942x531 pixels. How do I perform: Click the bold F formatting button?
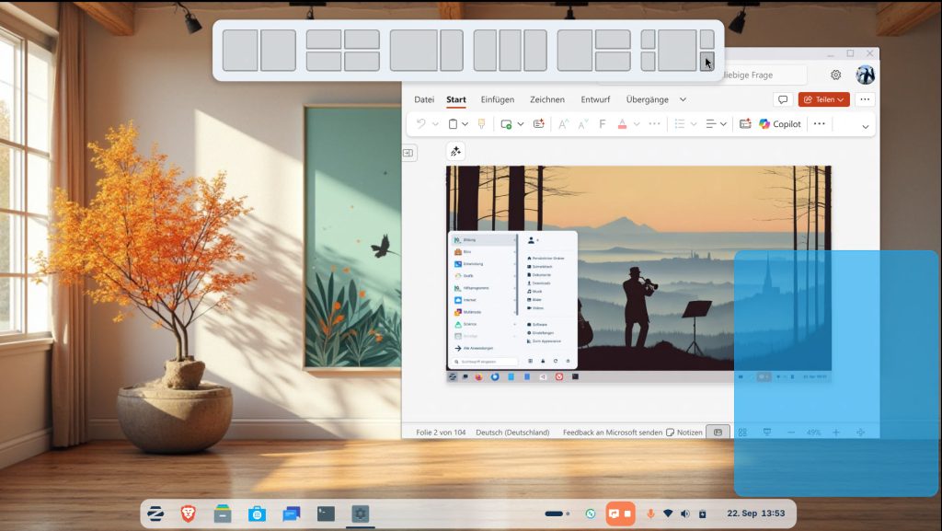[x=603, y=124]
